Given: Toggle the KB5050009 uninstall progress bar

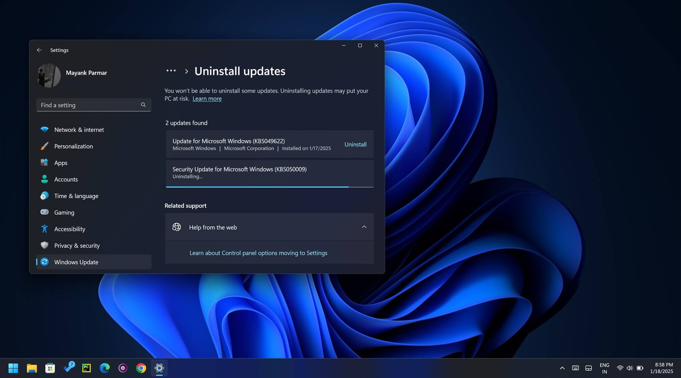Looking at the screenshot, I should coord(270,186).
